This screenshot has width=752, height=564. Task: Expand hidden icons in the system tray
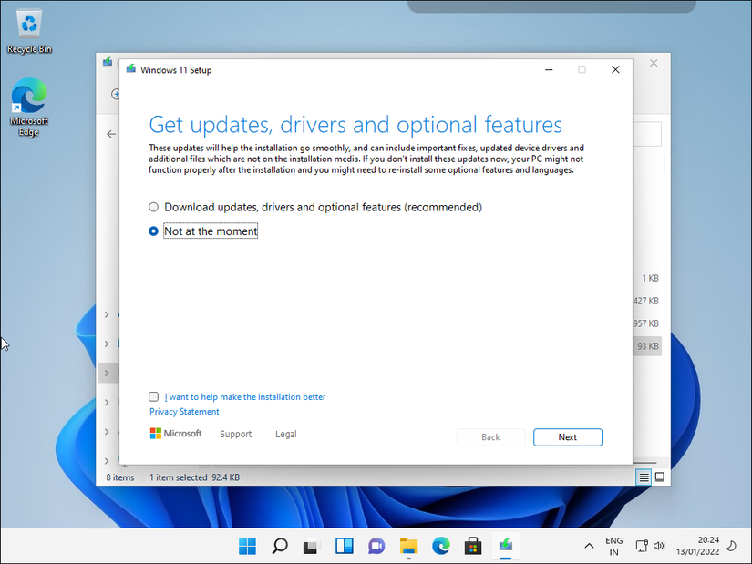589,546
